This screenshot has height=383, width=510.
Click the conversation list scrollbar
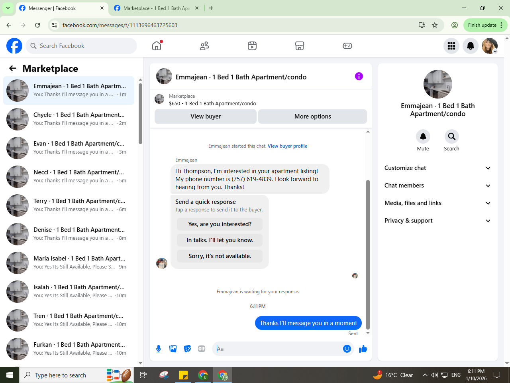(140, 114)
